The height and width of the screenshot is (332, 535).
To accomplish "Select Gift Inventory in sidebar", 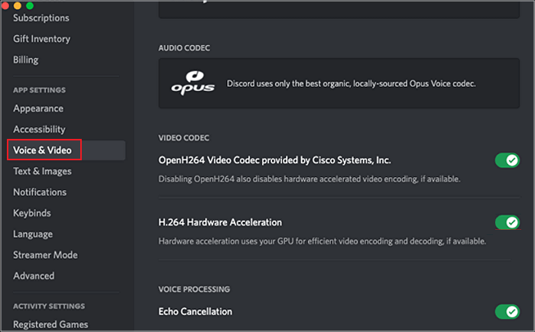I will click(41, 38).
